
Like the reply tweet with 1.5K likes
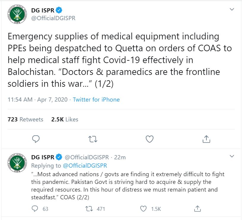click(143, 209)
